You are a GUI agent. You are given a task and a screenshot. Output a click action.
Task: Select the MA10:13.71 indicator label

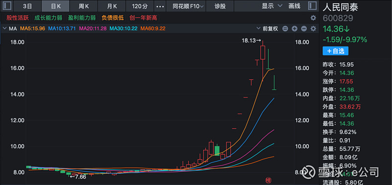point(62,29)
